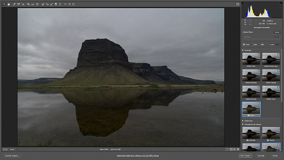Viewport: 284px width, 160px height.
Task: Click the zoom percentage value field
Action: point(12,150)
